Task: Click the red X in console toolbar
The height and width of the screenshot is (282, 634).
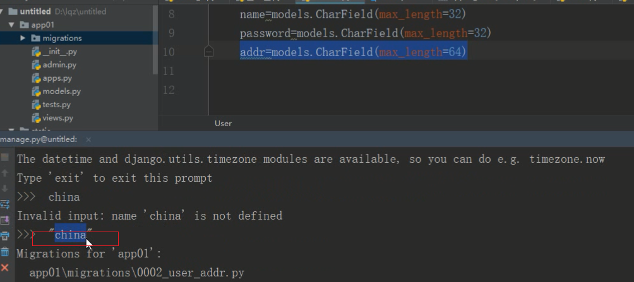Action: [x=5, y=267]
